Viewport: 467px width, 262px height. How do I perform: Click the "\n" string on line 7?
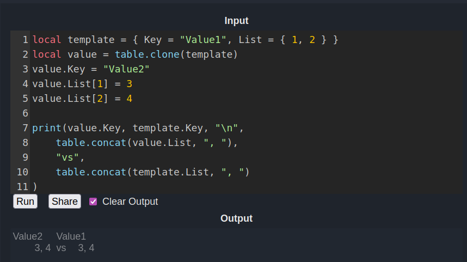tap(226, 128)
